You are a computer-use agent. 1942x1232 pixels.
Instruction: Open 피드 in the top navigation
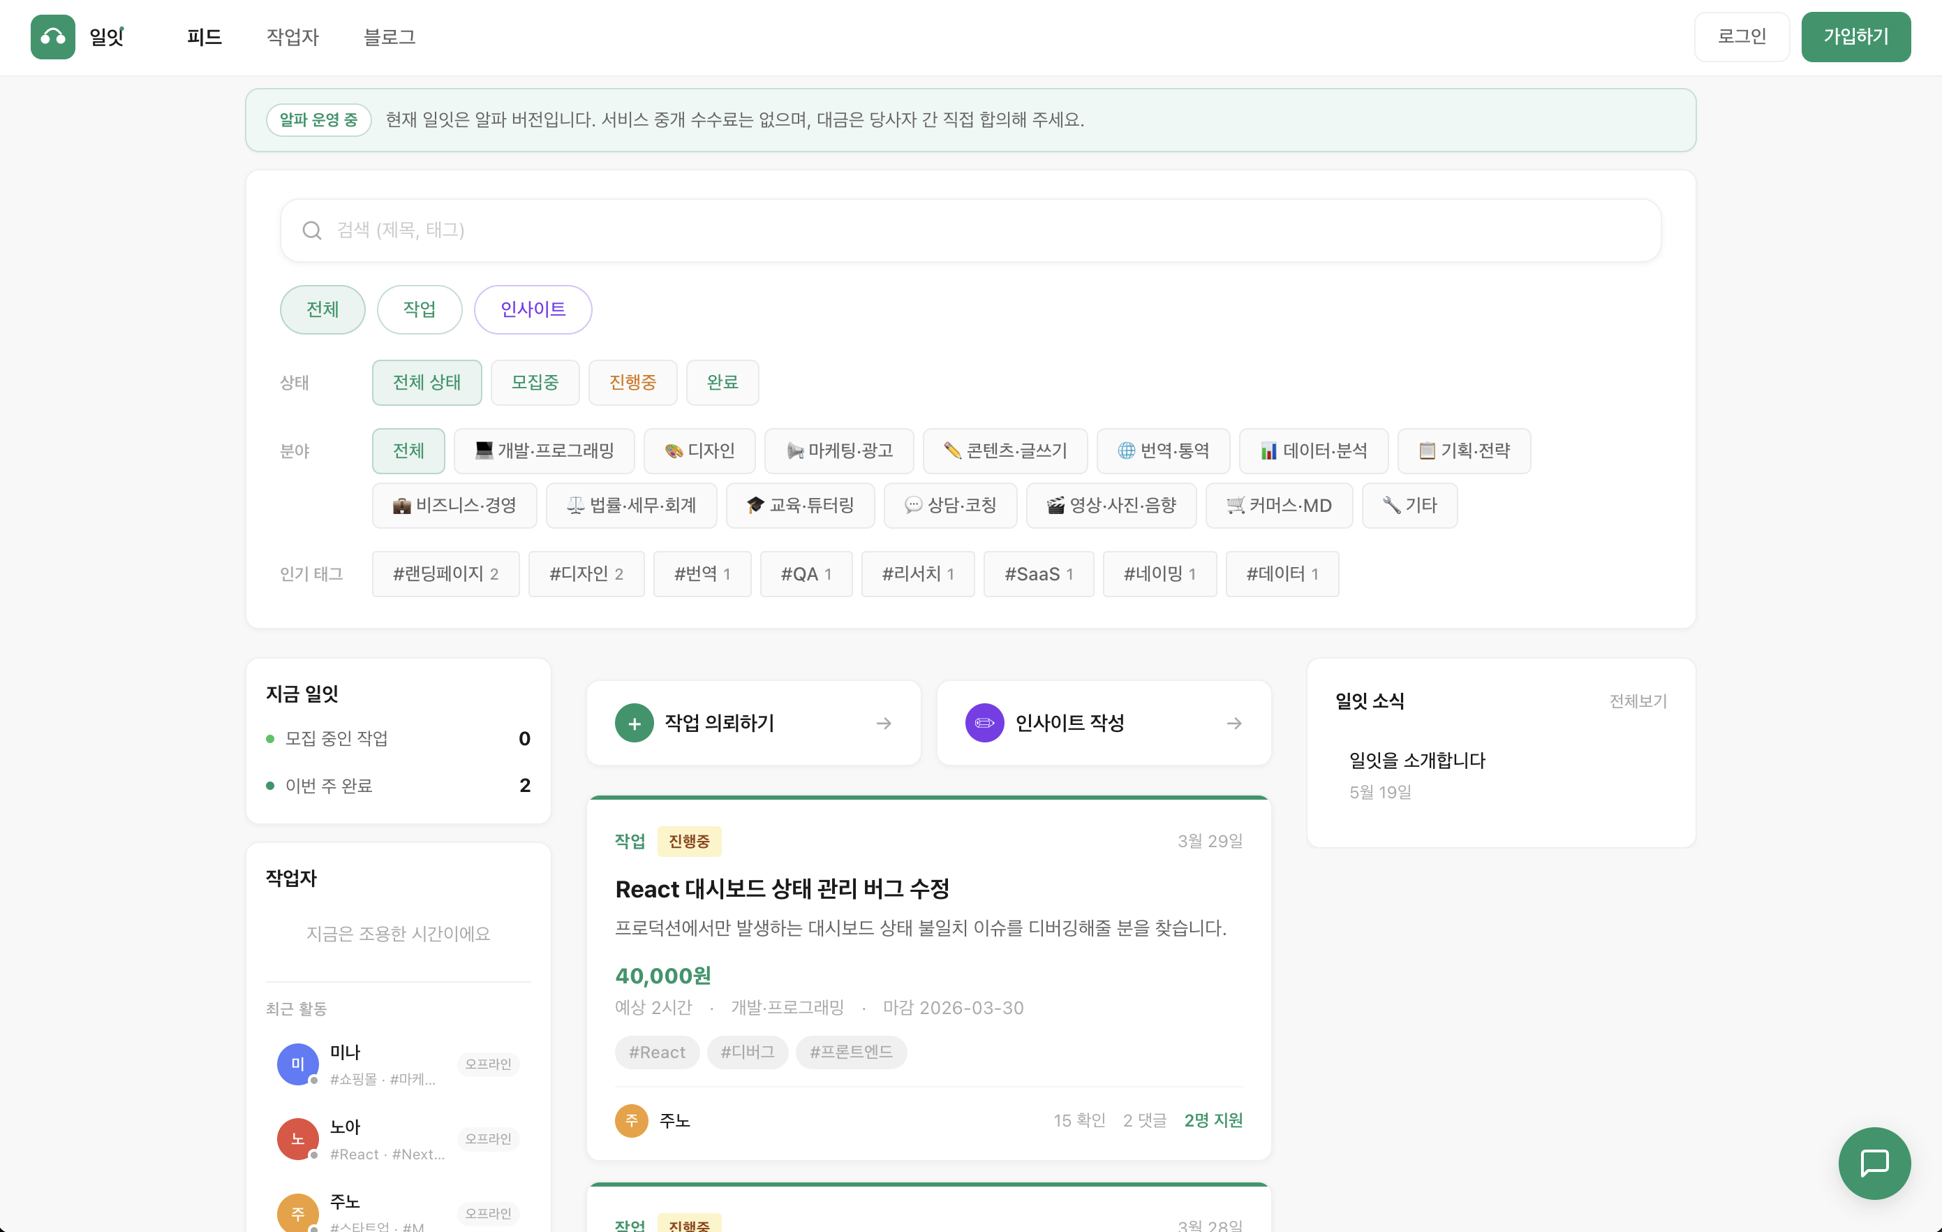point(204,37)
